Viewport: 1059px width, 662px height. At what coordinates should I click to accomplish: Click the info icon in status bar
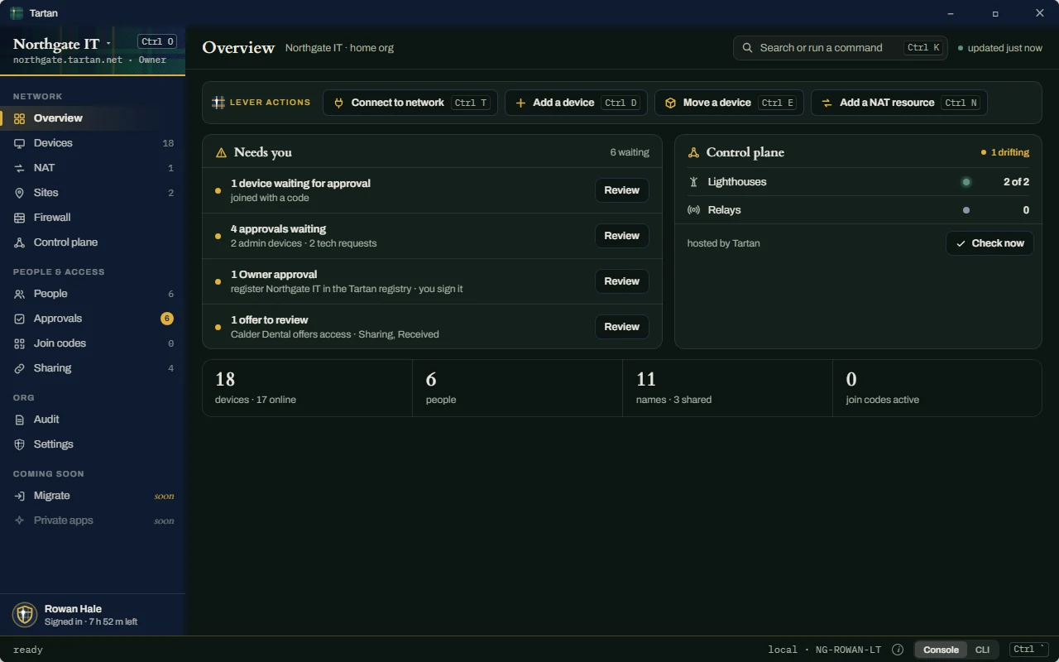(x=898, y=650)
